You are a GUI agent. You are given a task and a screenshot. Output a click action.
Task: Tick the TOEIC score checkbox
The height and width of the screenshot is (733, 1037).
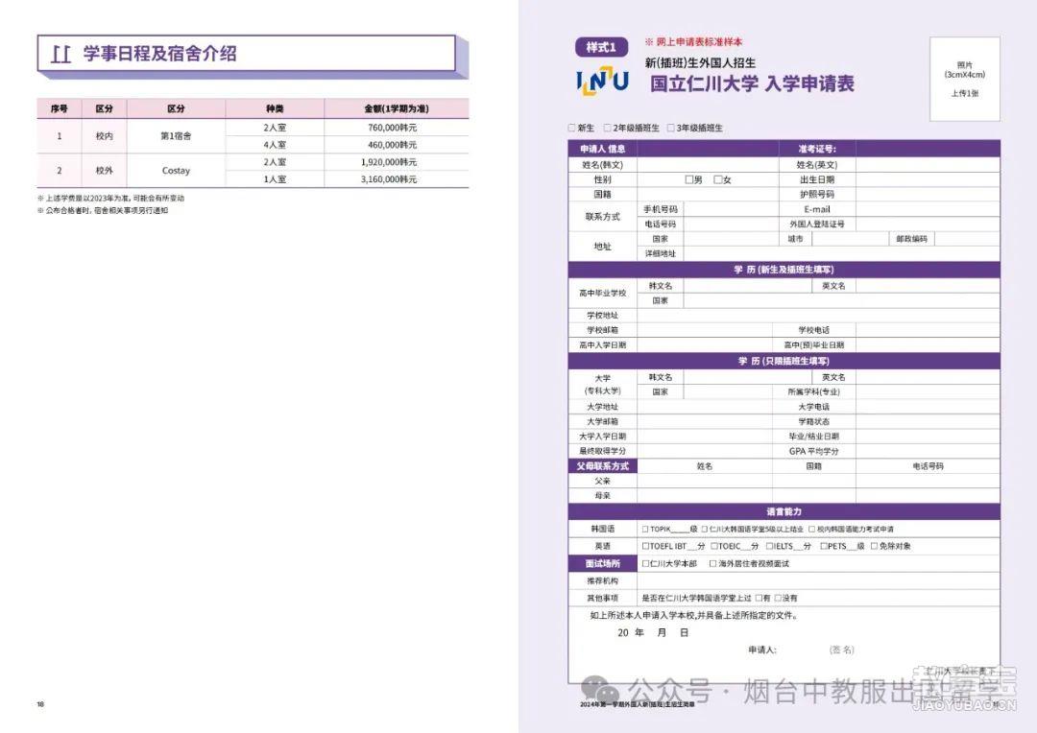pyautogui.click(x=714, y=546)
